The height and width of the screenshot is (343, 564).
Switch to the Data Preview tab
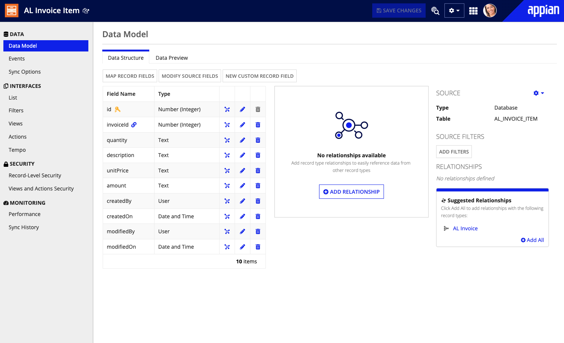(171, 58)
